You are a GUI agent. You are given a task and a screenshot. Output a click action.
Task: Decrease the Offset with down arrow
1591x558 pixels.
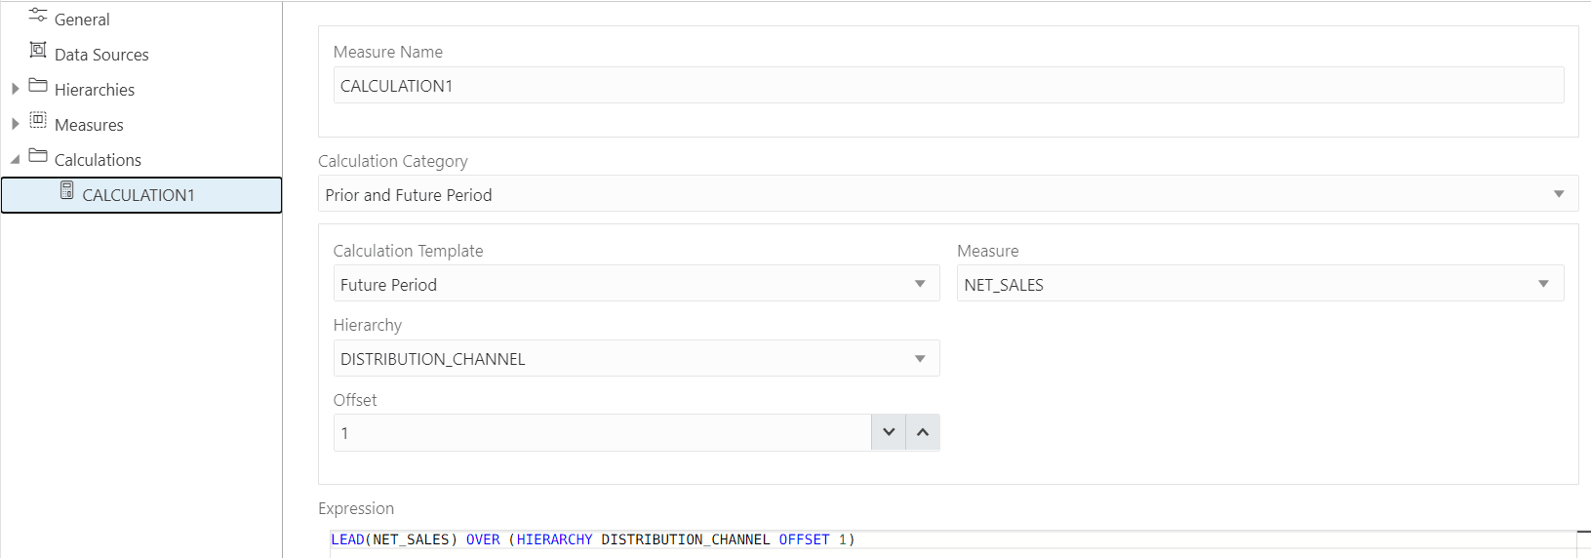[889, 432]
